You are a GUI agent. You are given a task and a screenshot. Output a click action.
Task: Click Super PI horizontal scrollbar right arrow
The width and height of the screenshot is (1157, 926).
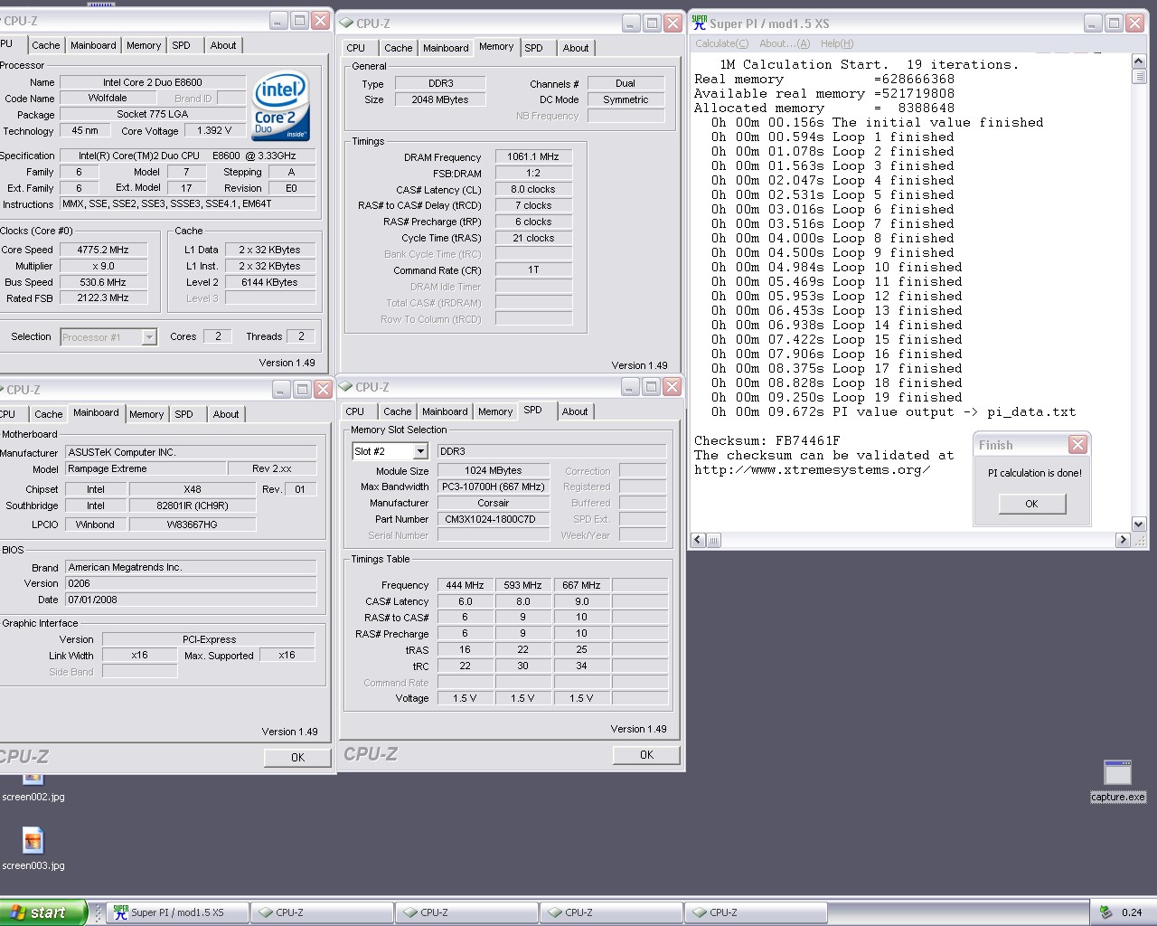1123,540
